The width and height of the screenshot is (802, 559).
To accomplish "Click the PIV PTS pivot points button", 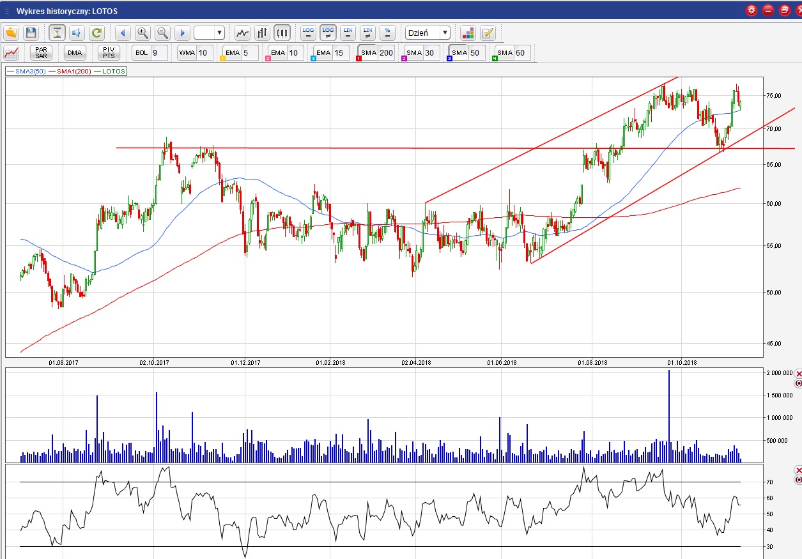I will click(109, 53).
